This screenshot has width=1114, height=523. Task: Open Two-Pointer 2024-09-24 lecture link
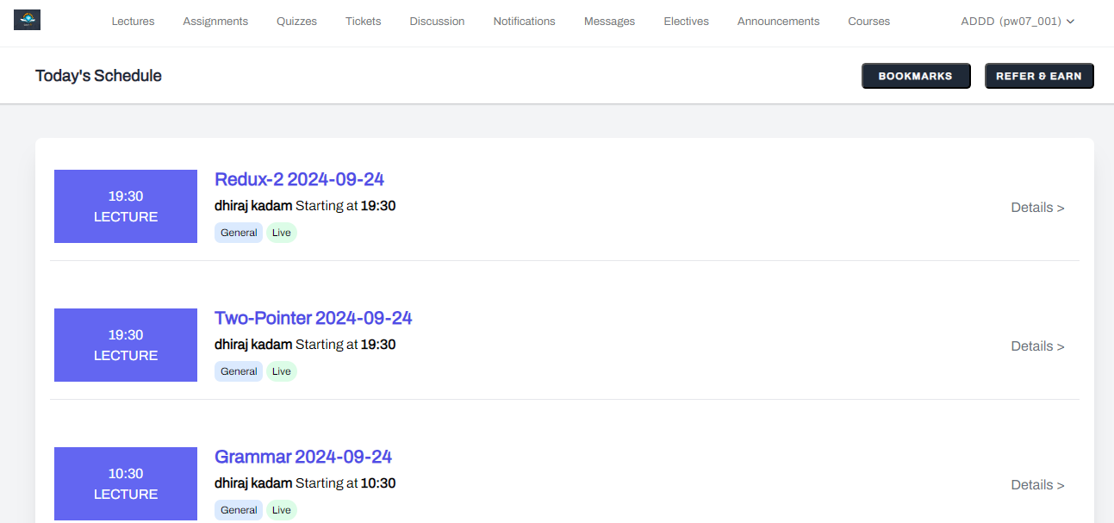pos(313,318)
